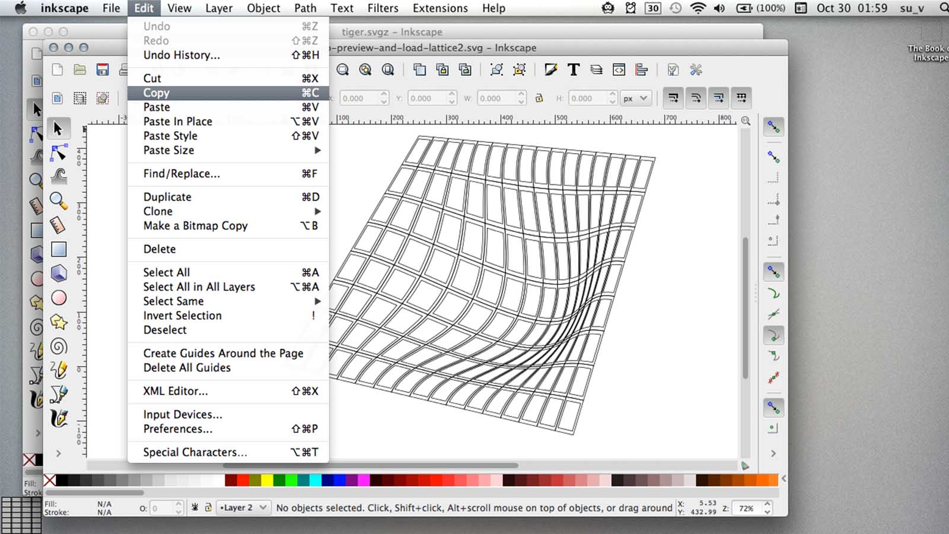Choose Duplicate from Edit menu
949x534 pixels.
point(228,197)
